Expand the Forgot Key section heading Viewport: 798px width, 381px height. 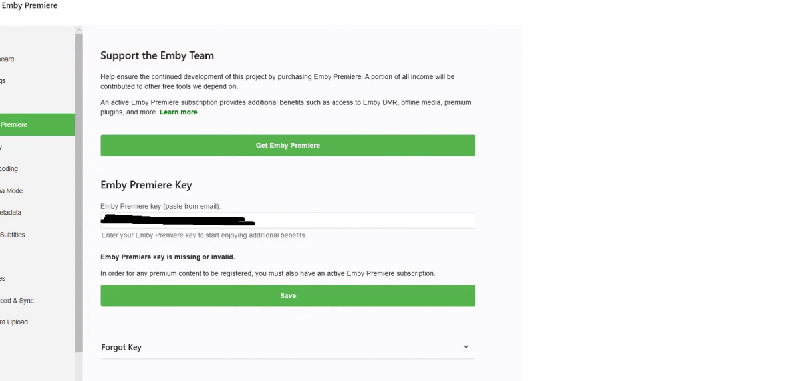coord(122,347)
